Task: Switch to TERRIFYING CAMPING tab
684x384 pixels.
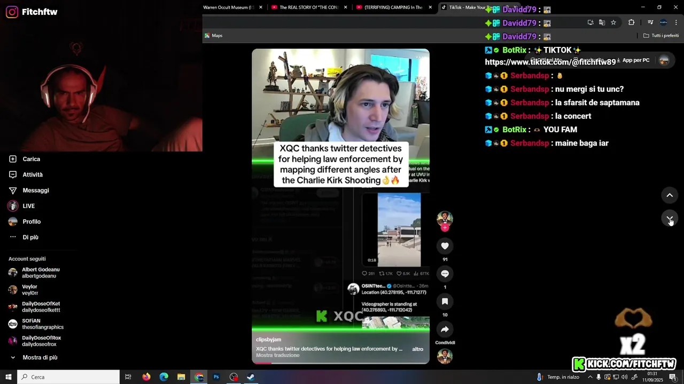Action: click(393, 7)
